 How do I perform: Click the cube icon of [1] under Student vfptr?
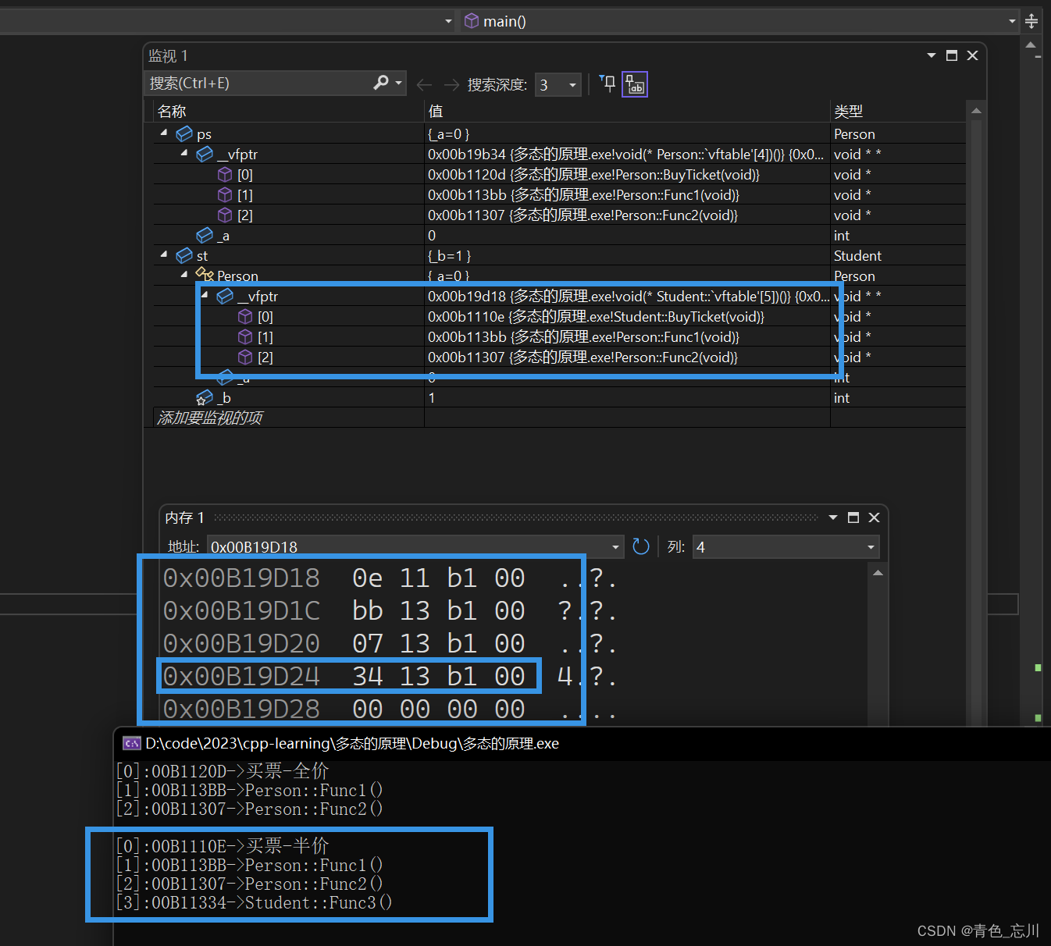pos(245,336)
